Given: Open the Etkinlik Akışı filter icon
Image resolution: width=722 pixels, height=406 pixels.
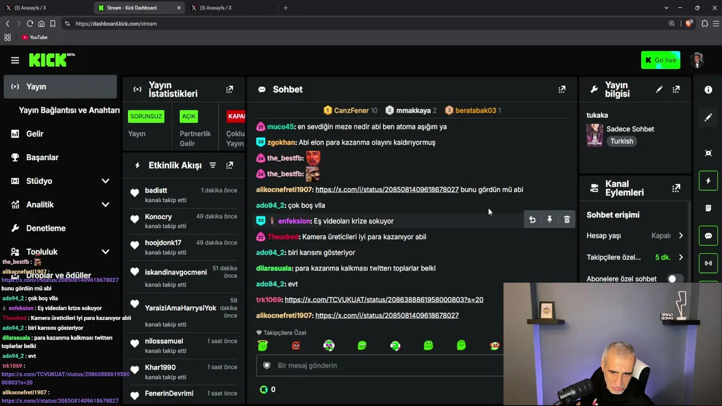Looking at the screenshot, I should coord(213,165).
